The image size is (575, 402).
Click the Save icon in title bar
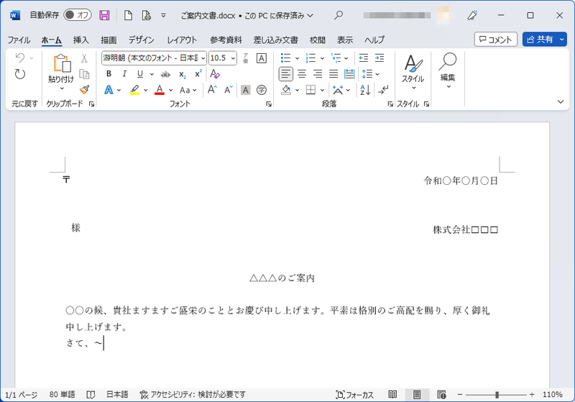104,15
